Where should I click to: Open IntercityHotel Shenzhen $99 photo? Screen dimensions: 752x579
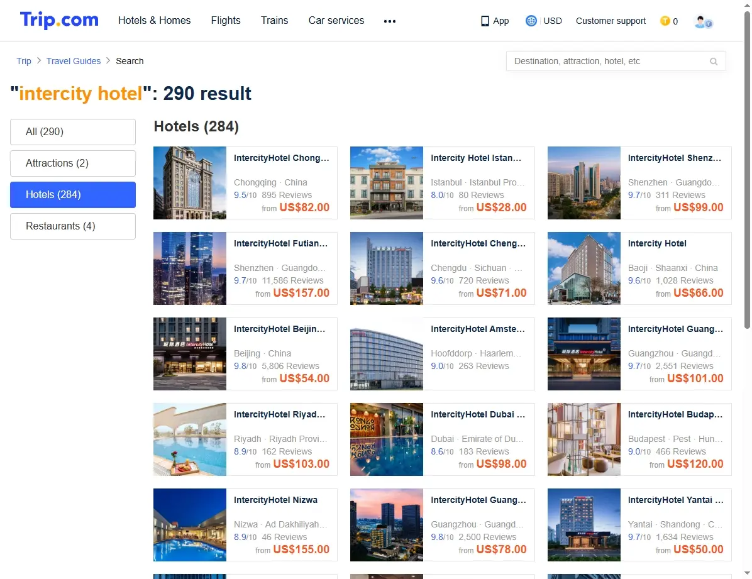point(584,183)
